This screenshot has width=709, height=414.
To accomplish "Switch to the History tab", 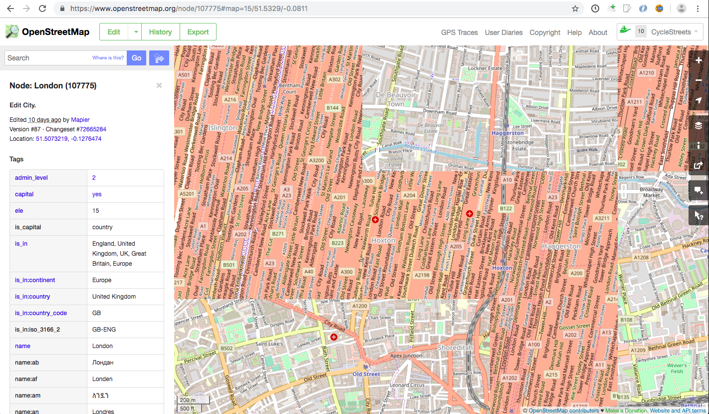I will 160,31.
